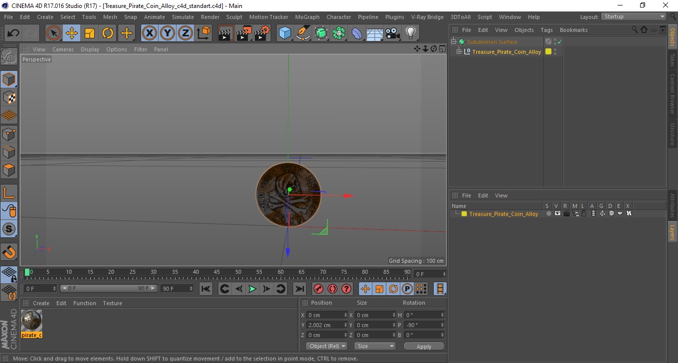Render to Picture Viewer
Viewport: 678px width, 363px height.
(x=244, y=33)
